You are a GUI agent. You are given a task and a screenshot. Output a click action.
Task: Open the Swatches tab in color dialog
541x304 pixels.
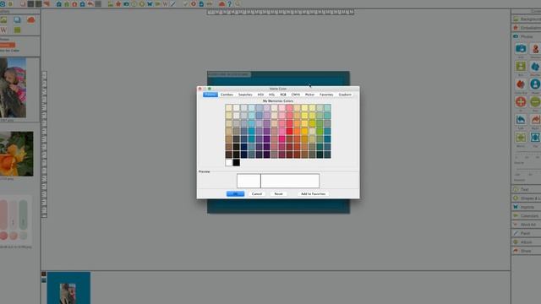(x=245, y=95)
